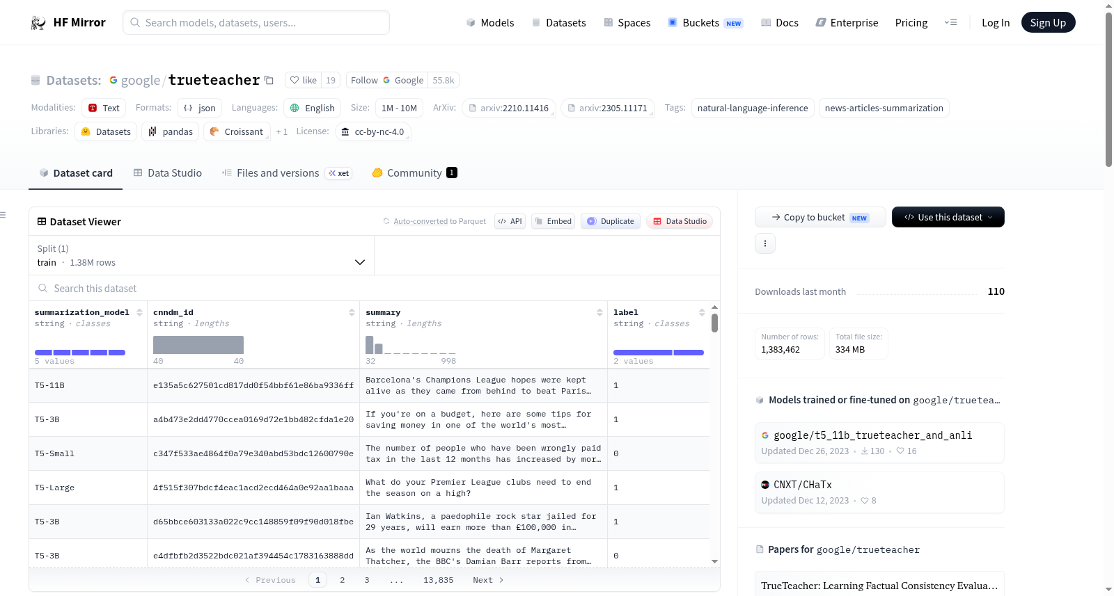
Task: Open the Community tab
Action: pyautogui.click(x=414, y=172)
